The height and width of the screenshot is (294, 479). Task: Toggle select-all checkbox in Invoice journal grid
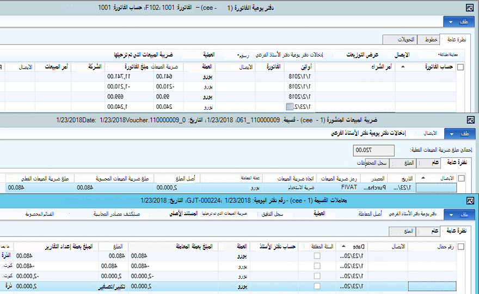point(460,67)
